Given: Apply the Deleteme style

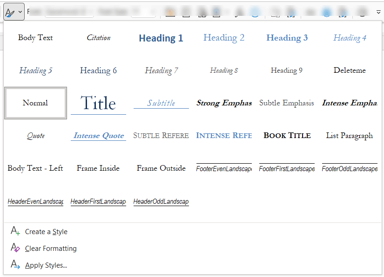Looking at the screenshot, I should click(x=350, y=70).
